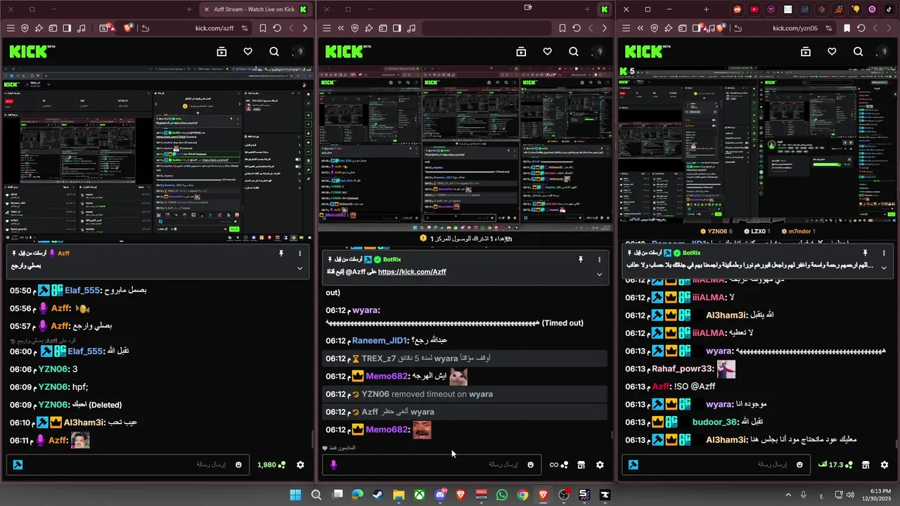Open browse clips icon in left Kick header
Image resolution: width=900 pixels, height=506 pixels.
pos(221,51)
